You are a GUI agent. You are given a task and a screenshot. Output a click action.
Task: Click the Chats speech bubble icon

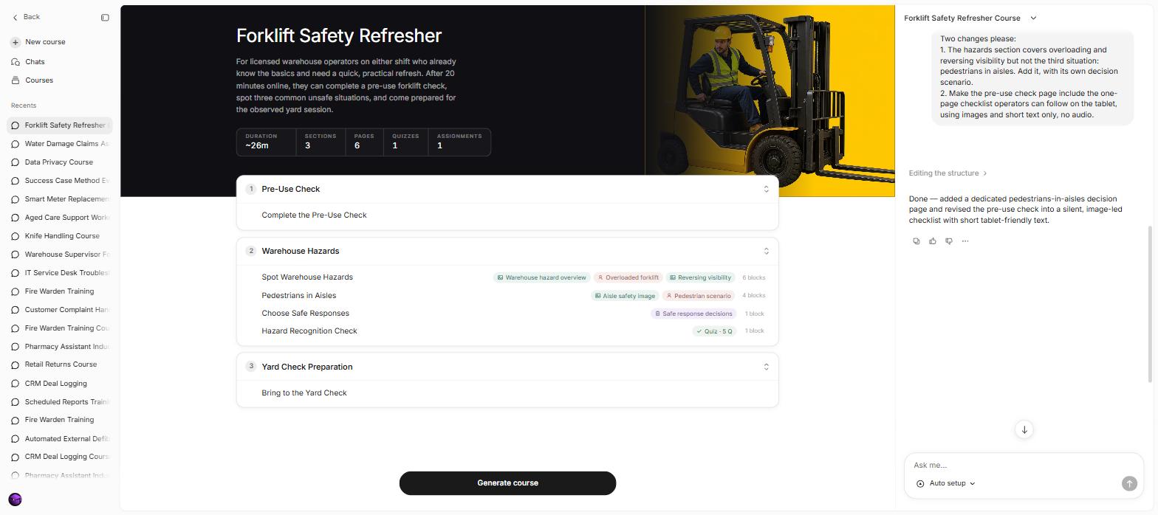coord(15,62)
